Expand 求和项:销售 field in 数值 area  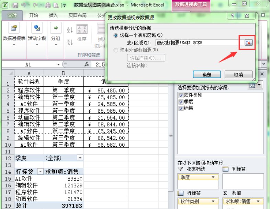coord(258,201)
